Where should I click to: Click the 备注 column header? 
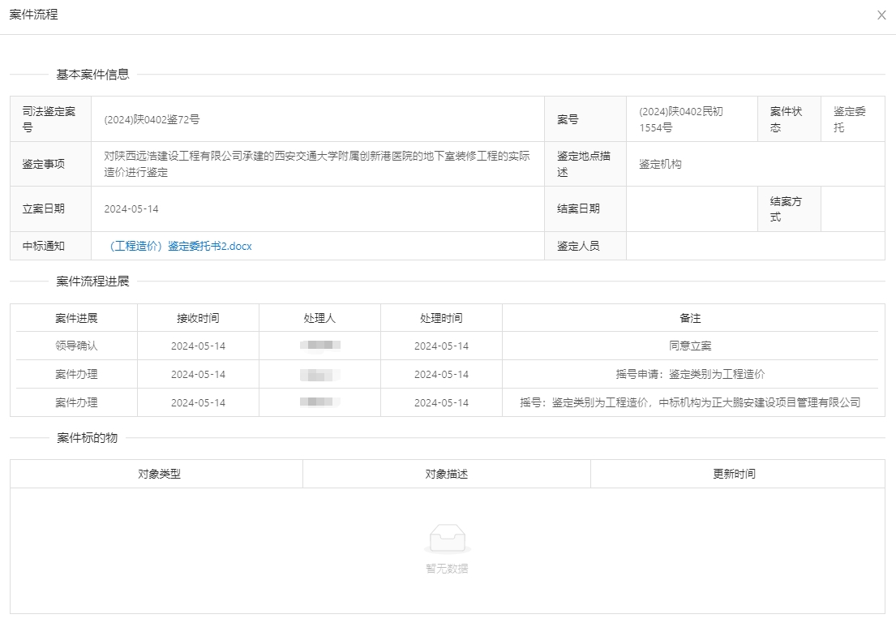pos(690,318)
